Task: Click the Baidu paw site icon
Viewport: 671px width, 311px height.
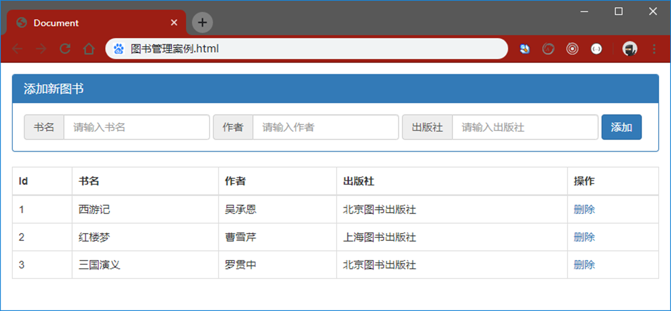Action: tap(119, 49)
